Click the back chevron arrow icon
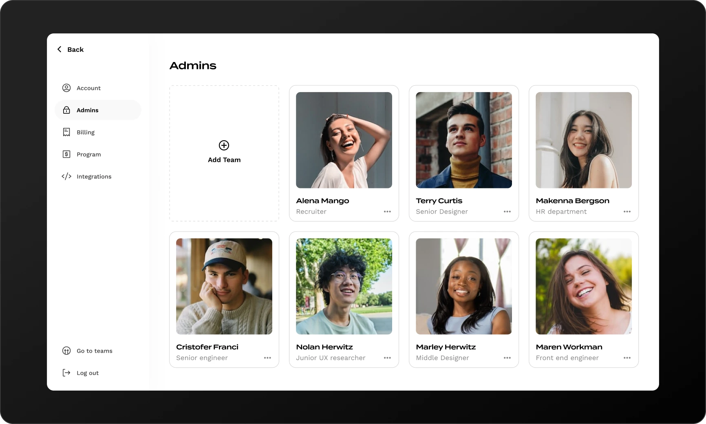The width and height of the screenshot is (706, 424). [60, 49]
